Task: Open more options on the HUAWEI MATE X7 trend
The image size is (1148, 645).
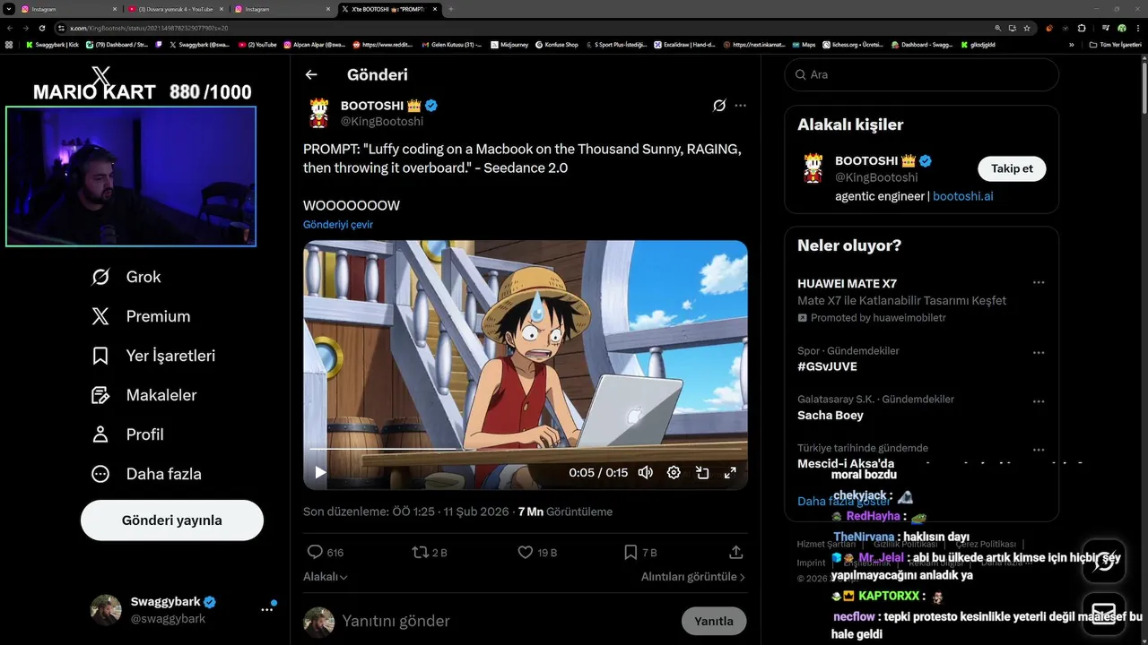Action: (1039, 282)
